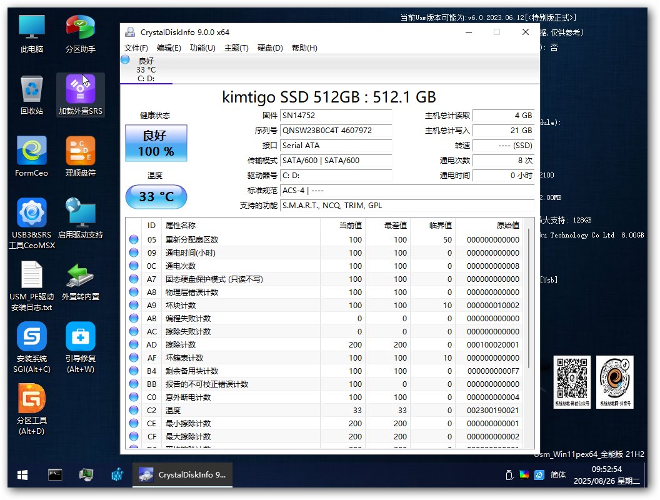
Task: Select the 剩余备用块计数 attribute row
Action: 324,371
